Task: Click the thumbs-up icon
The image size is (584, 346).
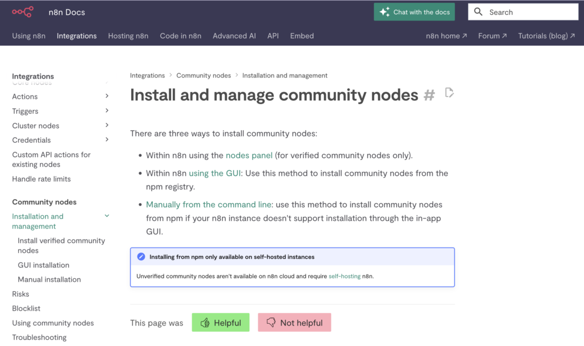Action: pos(205,323)
